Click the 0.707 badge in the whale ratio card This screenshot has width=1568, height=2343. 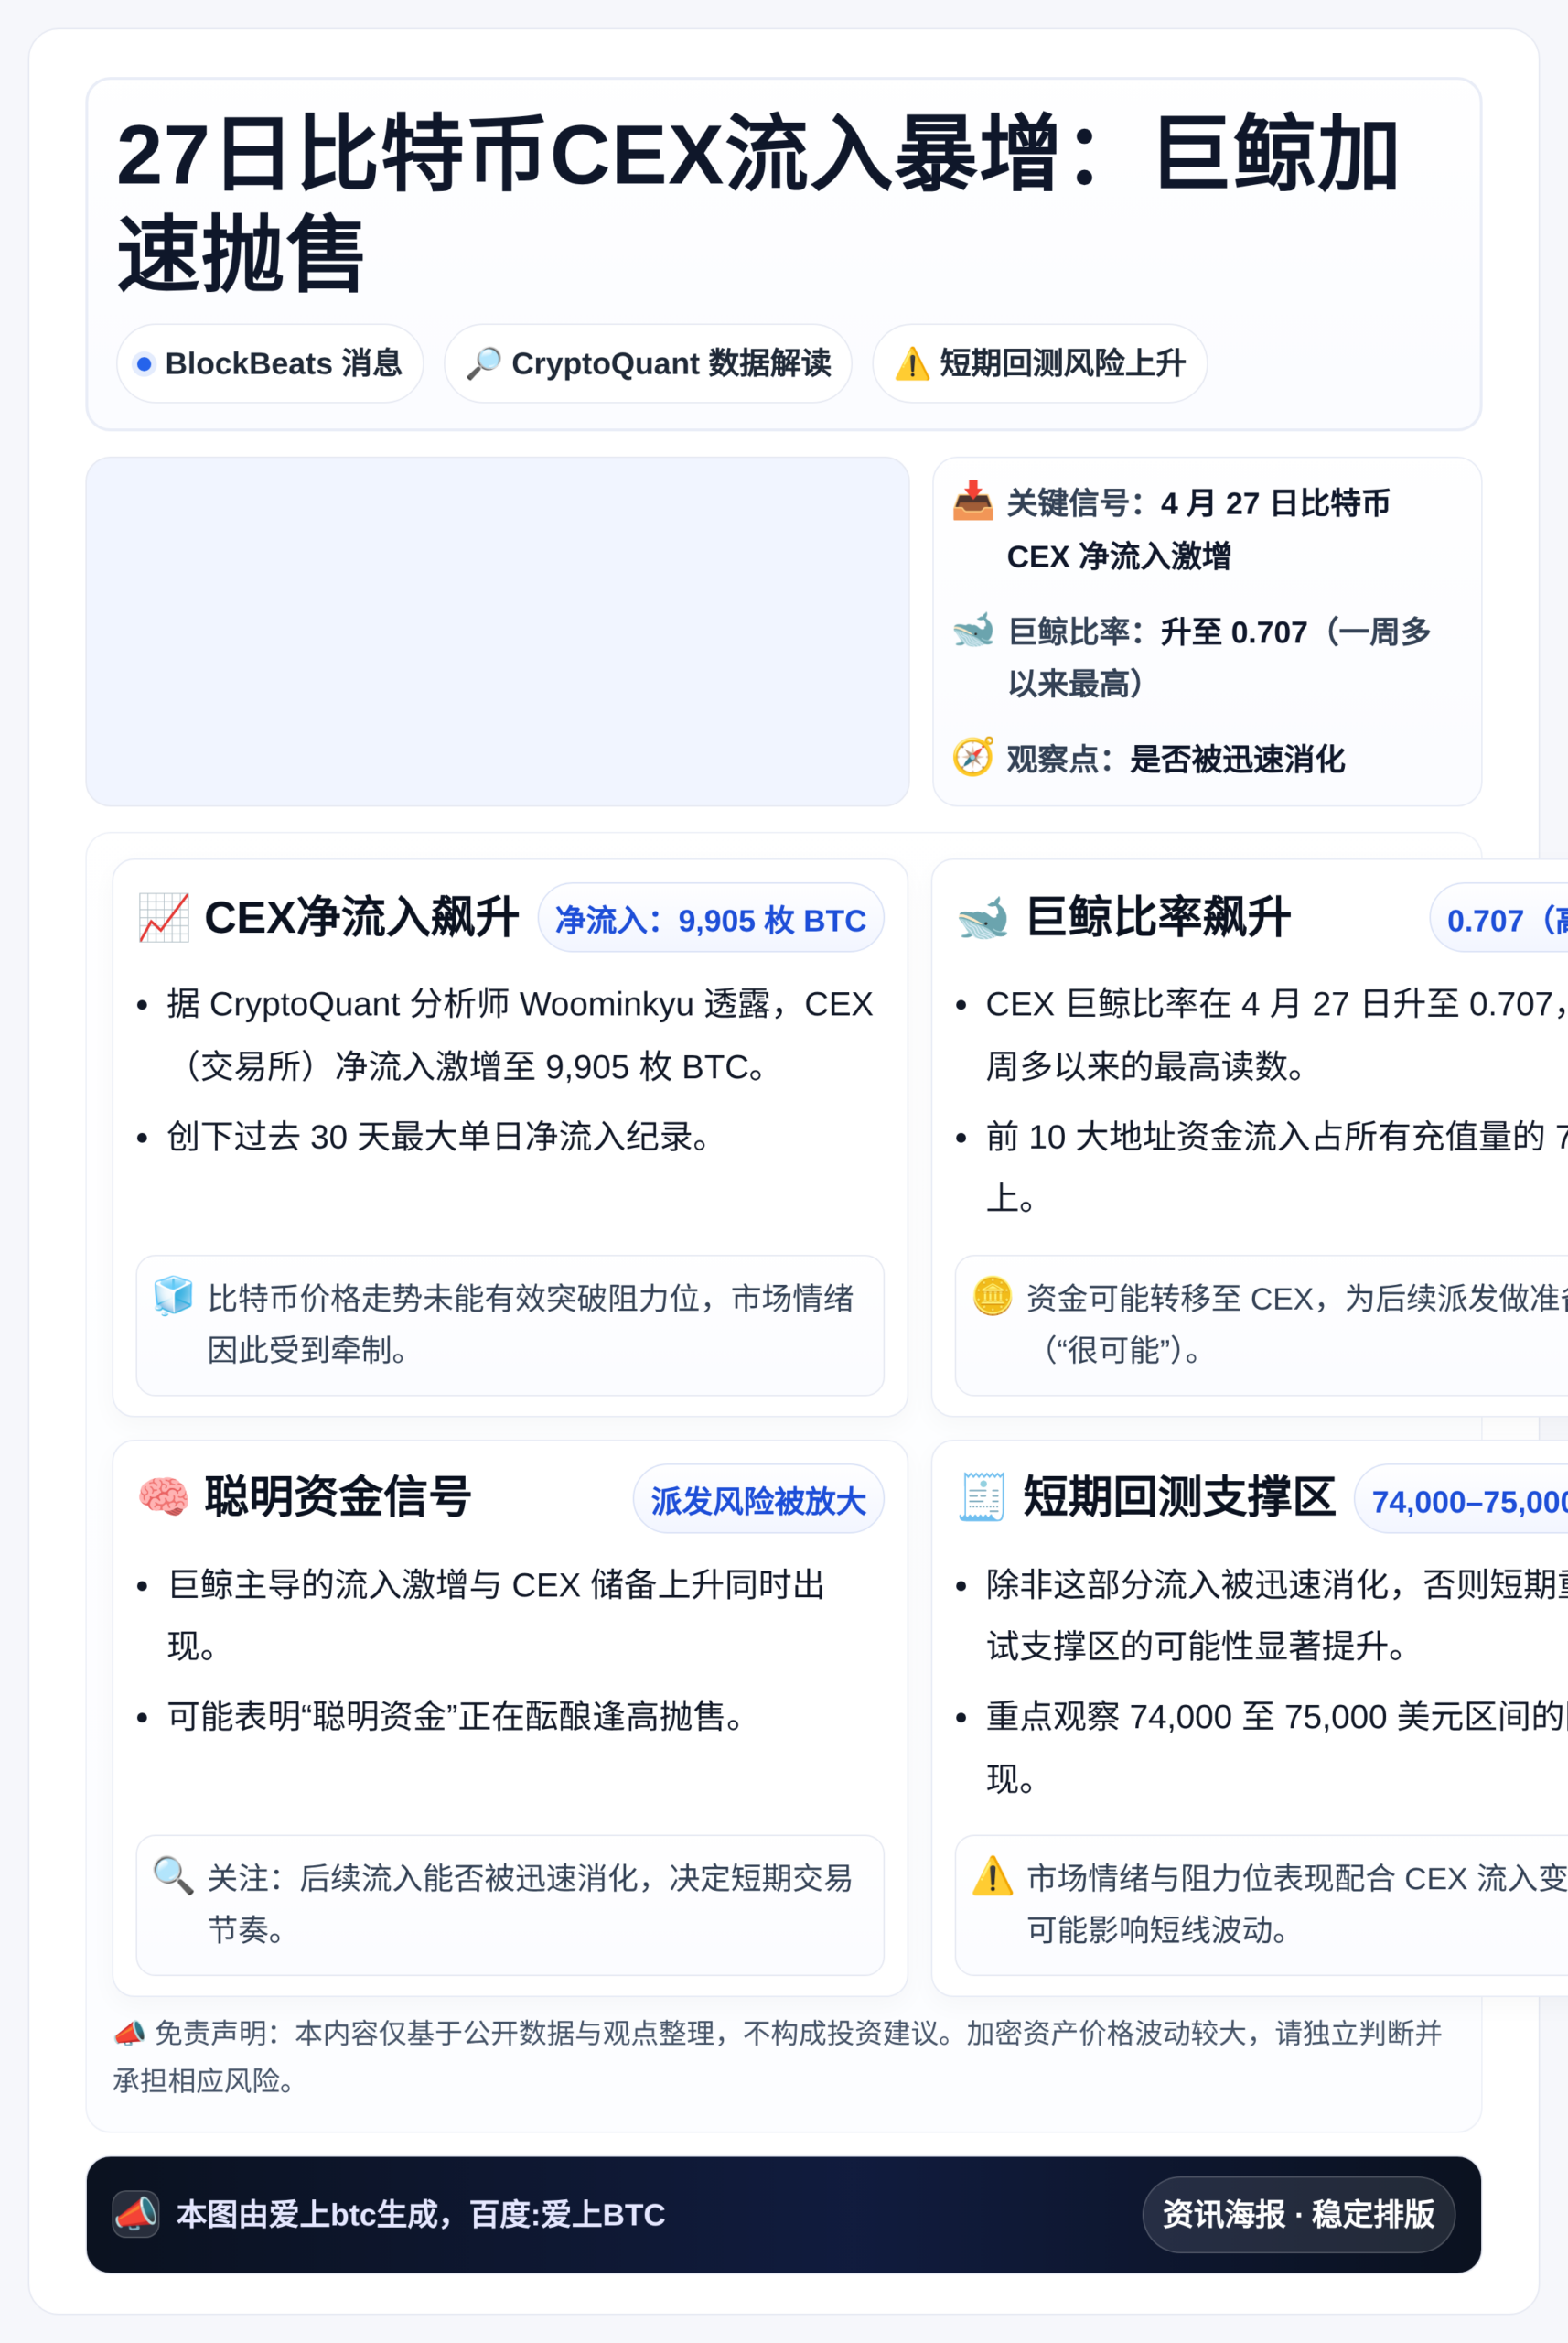pos(1499,918)
